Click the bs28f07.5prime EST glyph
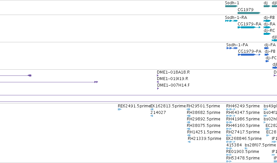The height and width of the screenshot is (163, 277). 246,148
